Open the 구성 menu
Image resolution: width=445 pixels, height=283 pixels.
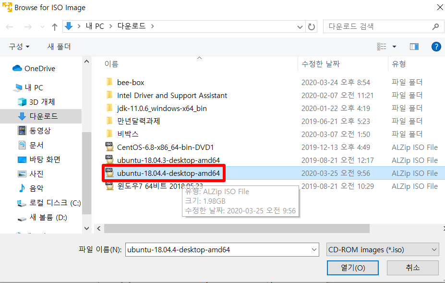click(x=19, y=46)
